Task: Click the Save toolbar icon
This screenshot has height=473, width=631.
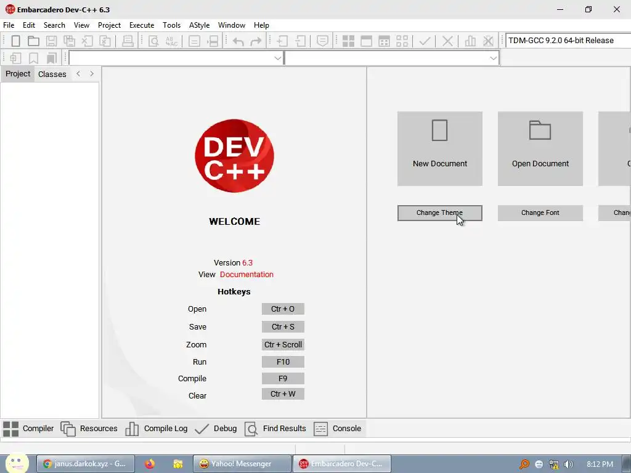Action: (52, 41)
